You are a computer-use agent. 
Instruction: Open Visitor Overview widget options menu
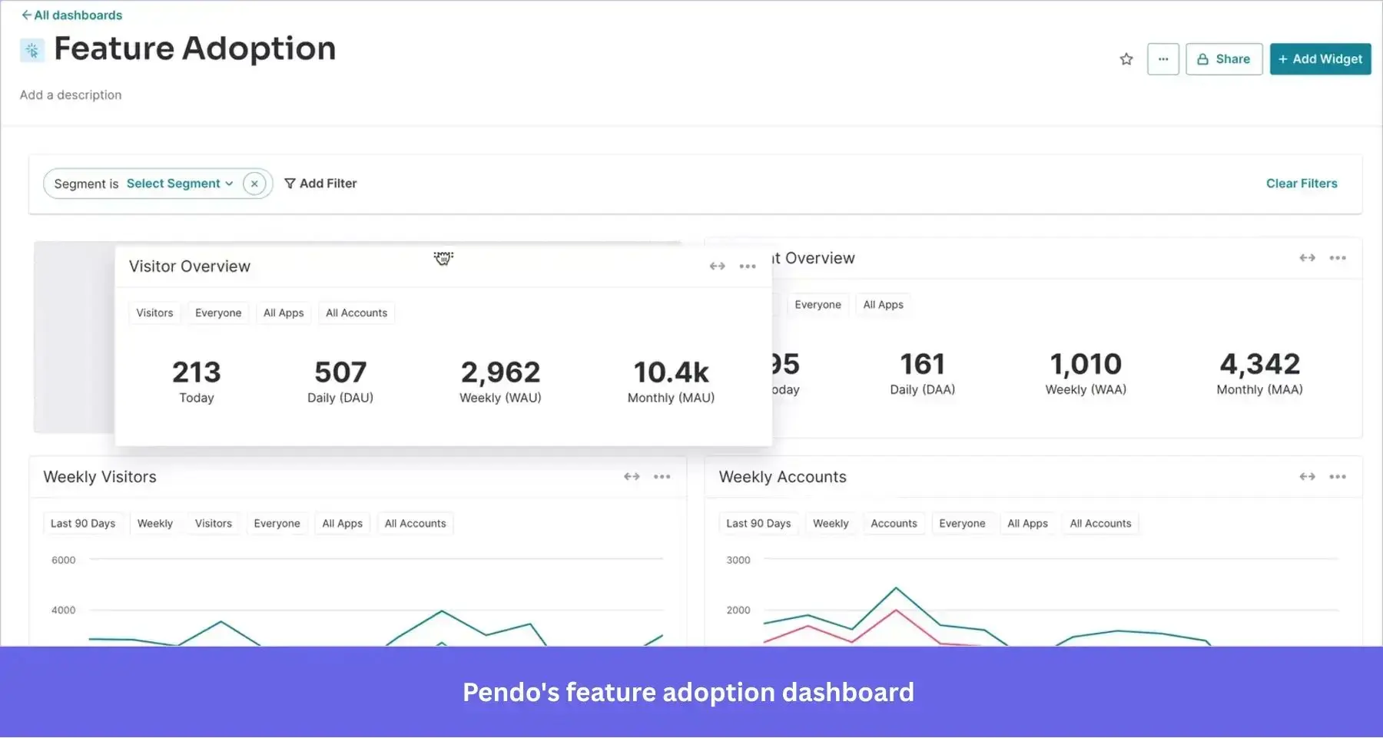[748, 266]
